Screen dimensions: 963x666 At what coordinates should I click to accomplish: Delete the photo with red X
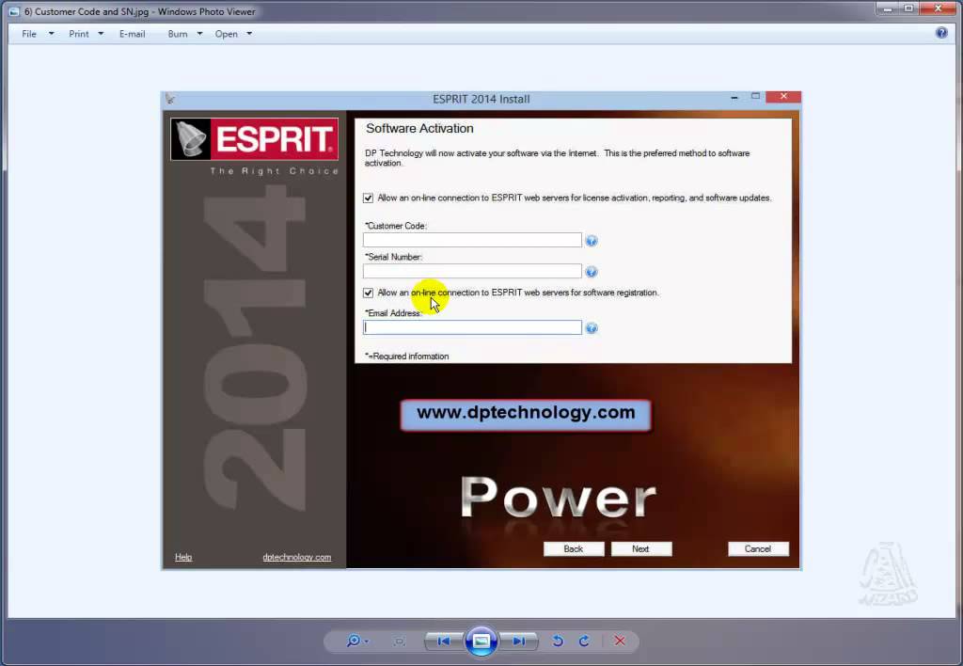click(620, 641)
